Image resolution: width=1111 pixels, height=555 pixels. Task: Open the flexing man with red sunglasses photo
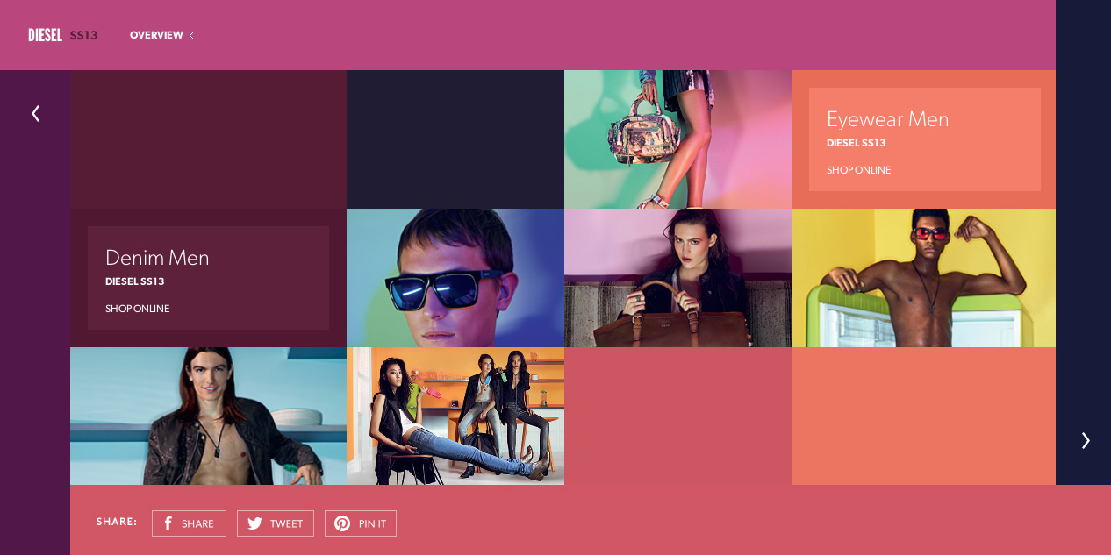(x=923, y=278)
